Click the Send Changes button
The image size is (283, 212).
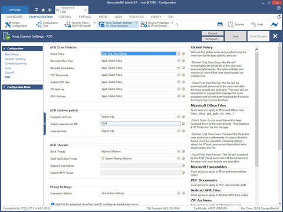258,36
